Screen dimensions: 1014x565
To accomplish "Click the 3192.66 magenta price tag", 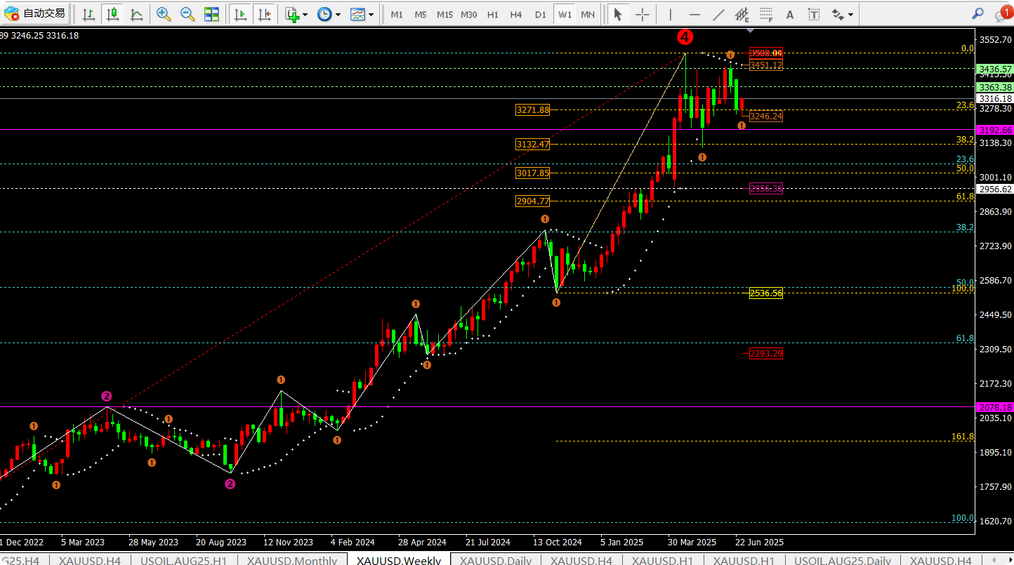I will (995, 130).
